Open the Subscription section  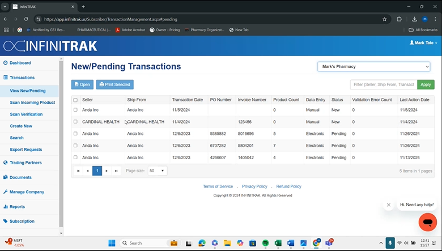(22, 221)
